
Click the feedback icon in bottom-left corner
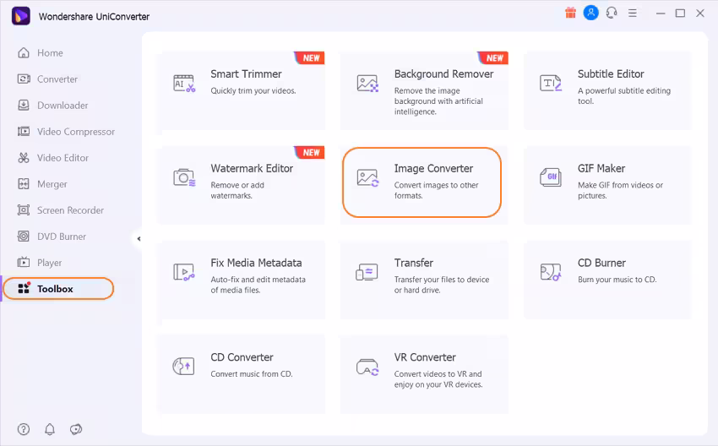(x=76, y=429)
